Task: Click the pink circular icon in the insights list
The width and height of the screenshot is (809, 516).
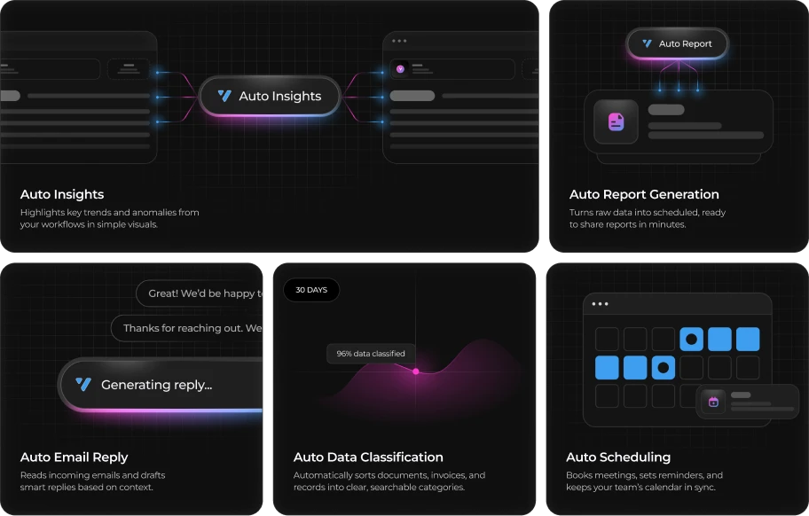Action: 401,69
